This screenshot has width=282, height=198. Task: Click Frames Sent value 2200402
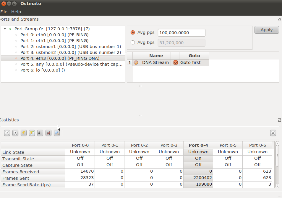198,178
